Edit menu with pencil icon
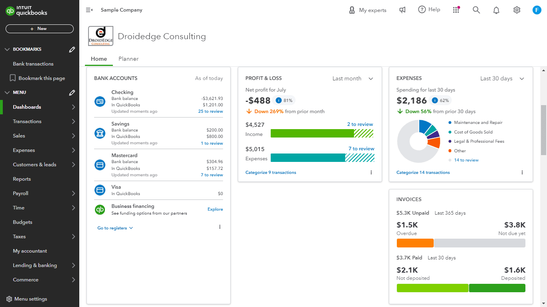 [x=72, y=93]
